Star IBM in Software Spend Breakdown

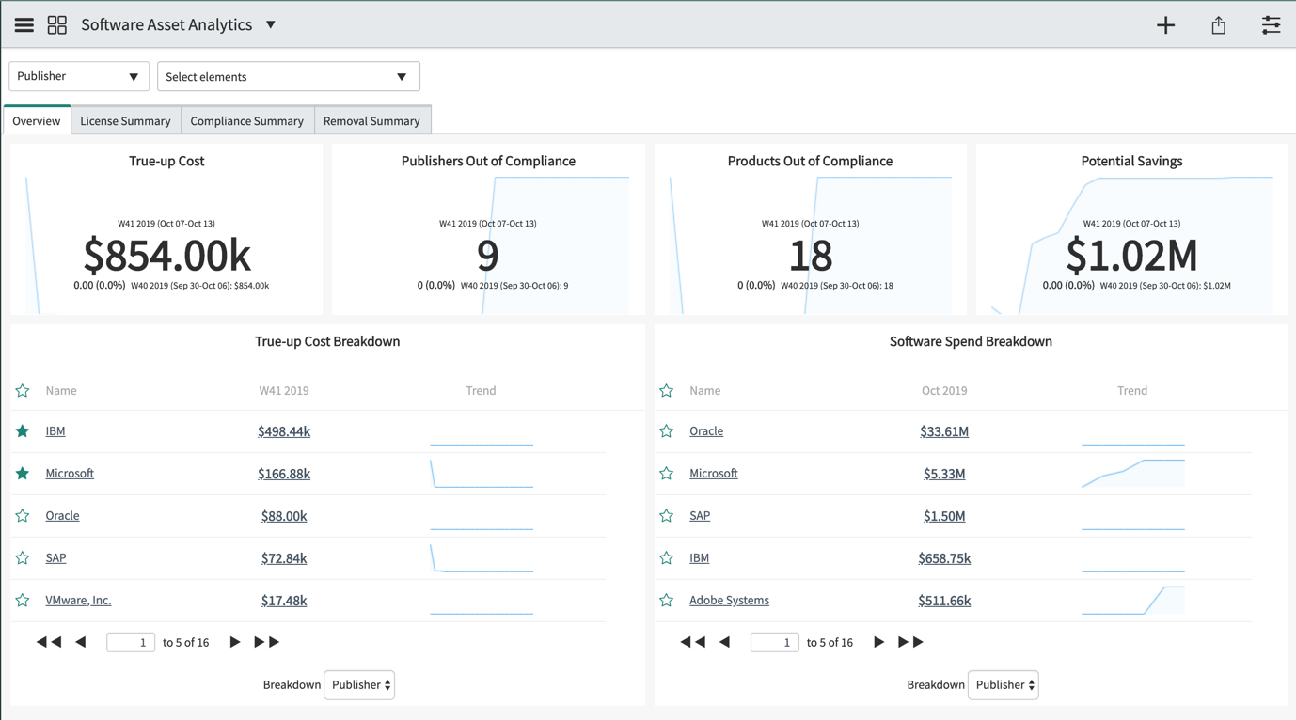(x=667, y=558)
